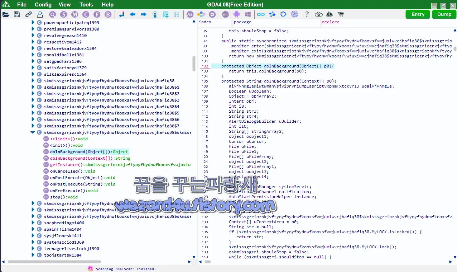
Task: Click the code pane horizontal scrollbar
Action: click(207, 262)
